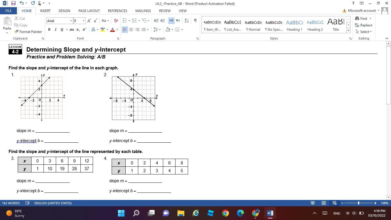Apply bullet list formatting

[125, 21]
